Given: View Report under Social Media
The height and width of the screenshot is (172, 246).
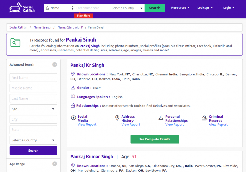Looking at the screenshot, I should [x=87, y=125].
